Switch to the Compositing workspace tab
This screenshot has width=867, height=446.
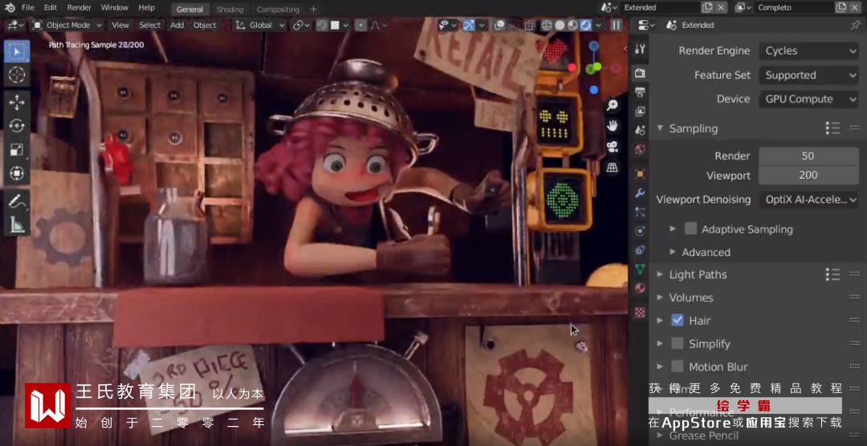(x=278, y=10)
